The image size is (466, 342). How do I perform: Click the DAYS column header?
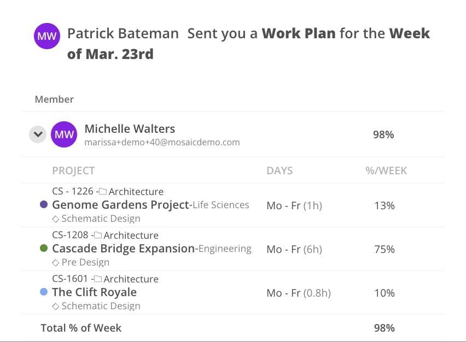[279, 170]
